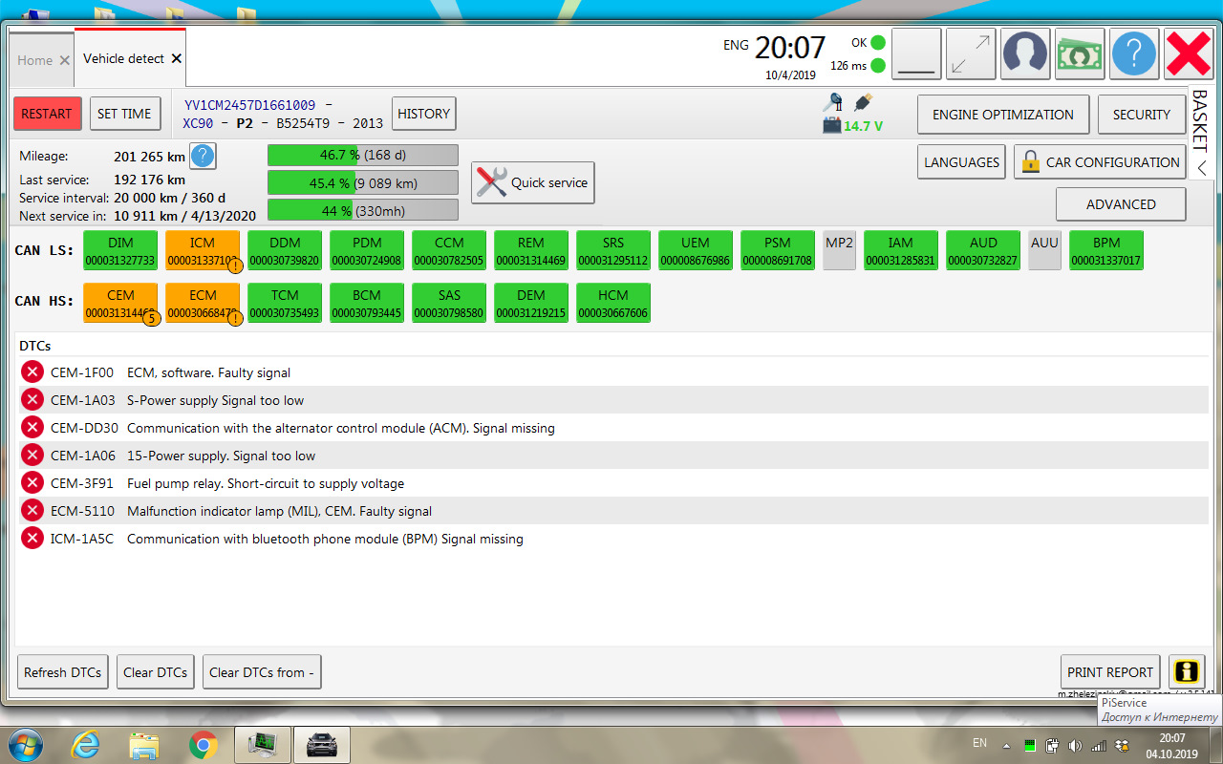The image size is (1223, 764).
Task: Click the locked Car Configuration button
Action: pos(1100,162)
